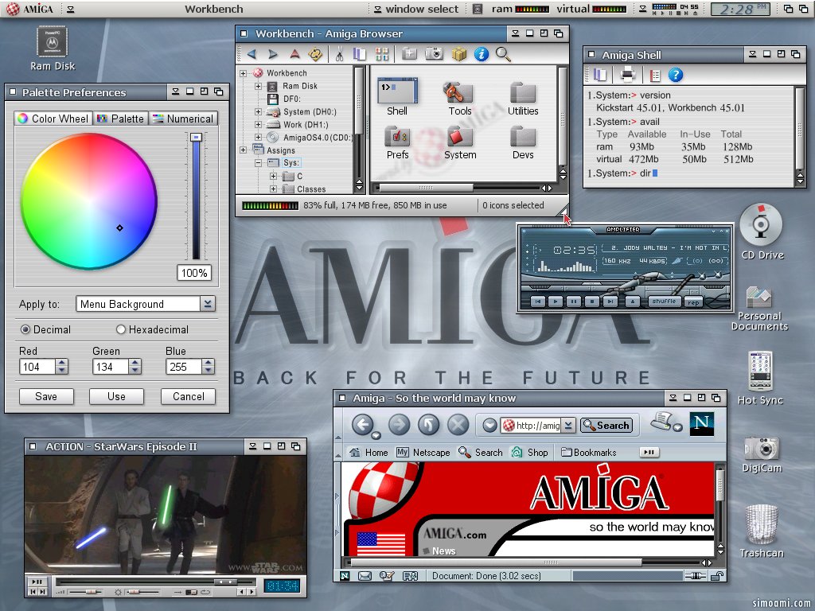This screenshot has height=611, width=815.
Task: Expand the Workbench tree node
Action: click(x=243, y=73)
